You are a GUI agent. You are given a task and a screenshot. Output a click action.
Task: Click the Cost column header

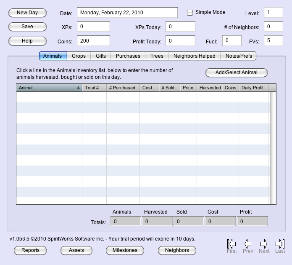point(149,88)
